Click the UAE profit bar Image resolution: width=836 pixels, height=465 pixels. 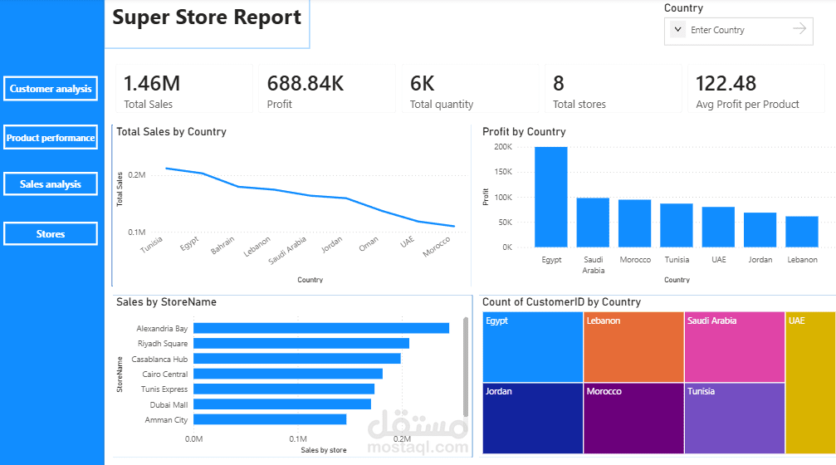[718, 227]
